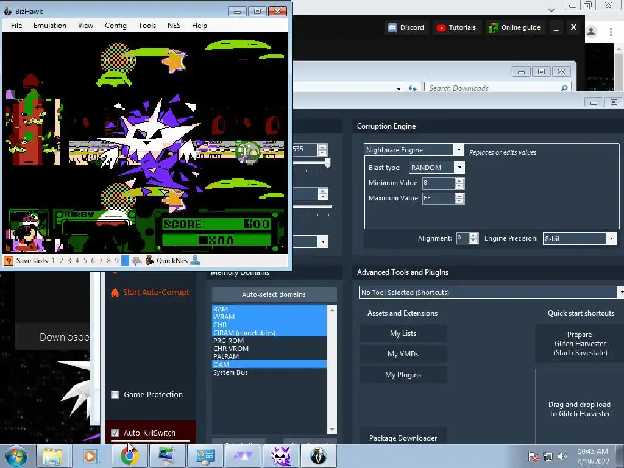Toggle the Game Protection checkbox
The width and height of the screenshot is (624, 468).
click(x=115, y=394)
